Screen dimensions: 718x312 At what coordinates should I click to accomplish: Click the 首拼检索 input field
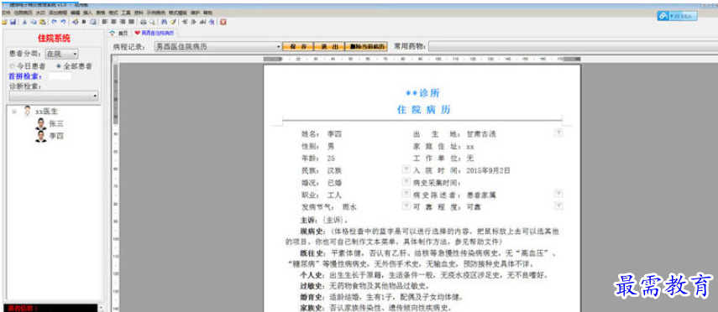tap(60, 76)
